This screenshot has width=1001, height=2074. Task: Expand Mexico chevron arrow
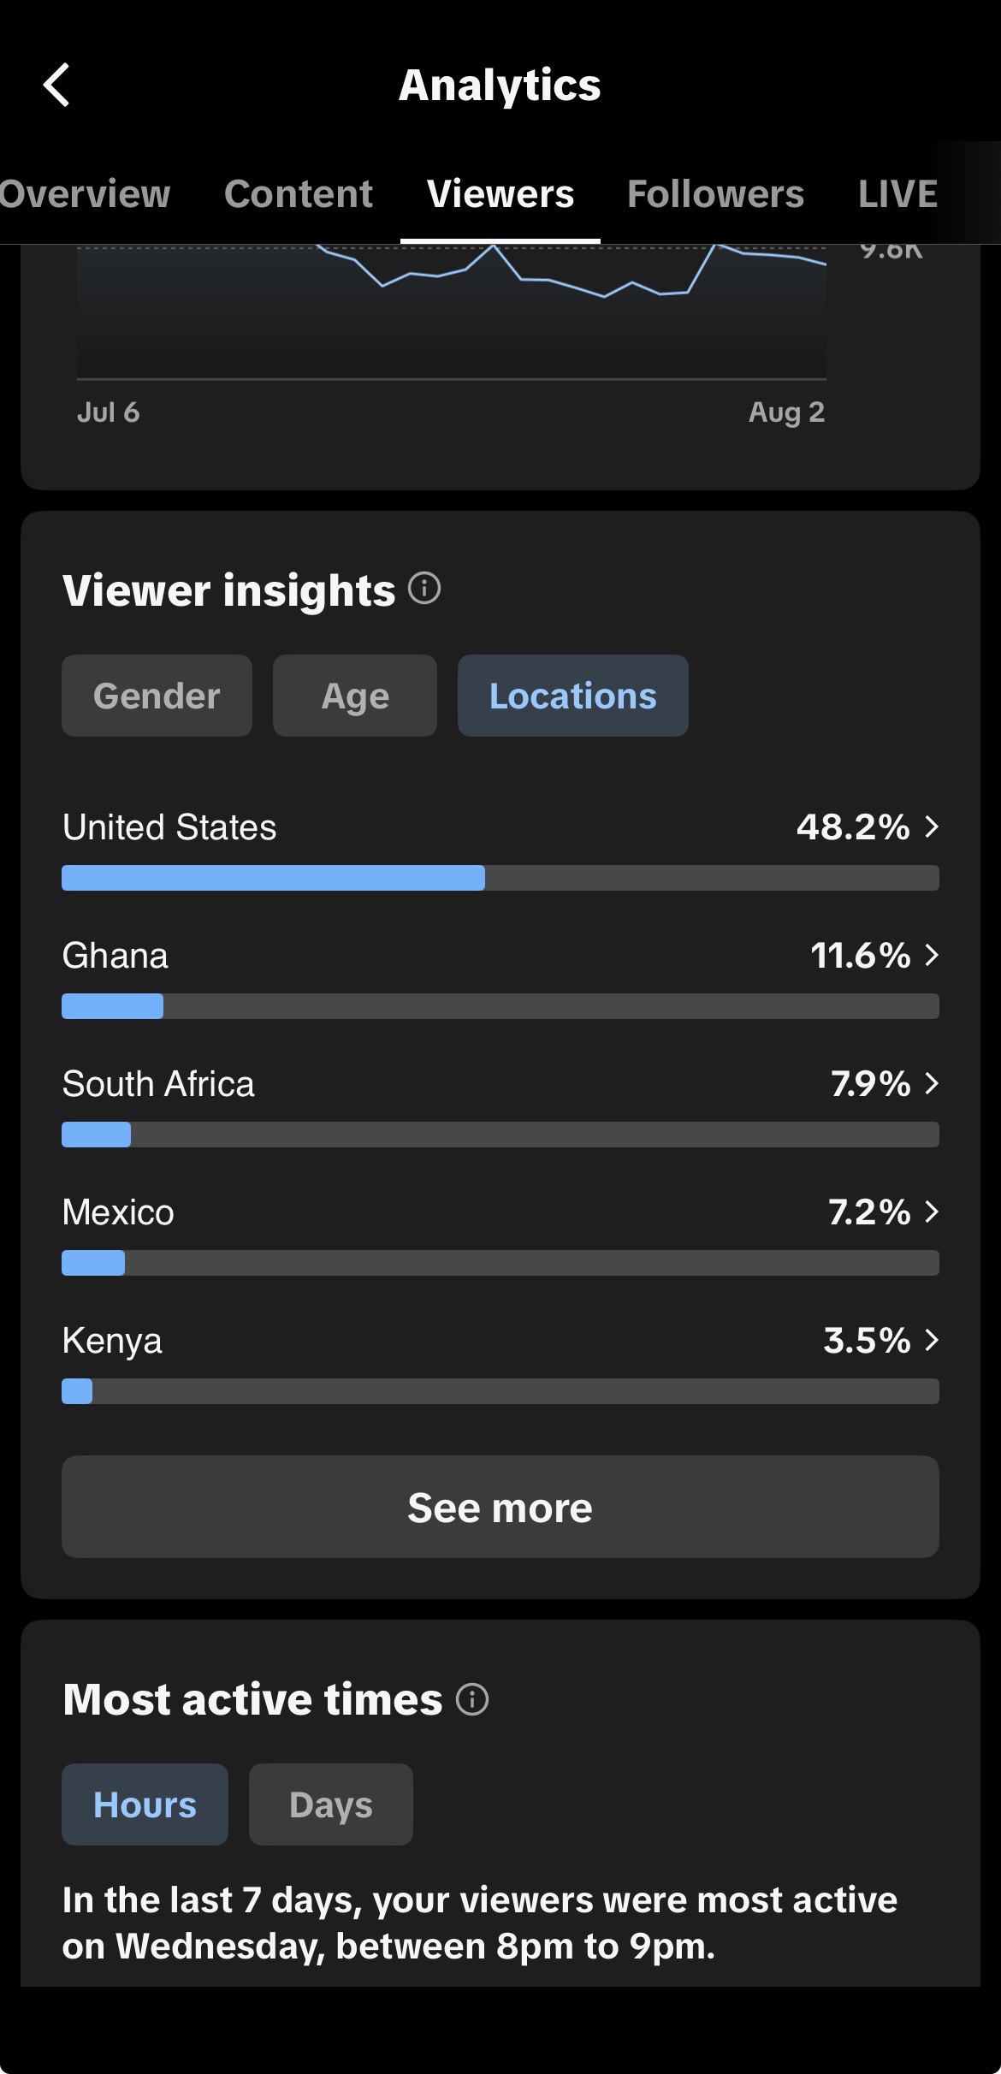(932, 1212)
